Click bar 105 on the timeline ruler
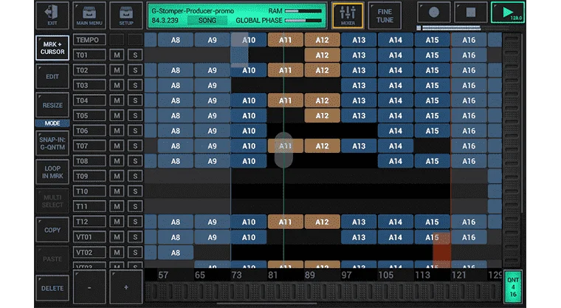 coord(385,275)
